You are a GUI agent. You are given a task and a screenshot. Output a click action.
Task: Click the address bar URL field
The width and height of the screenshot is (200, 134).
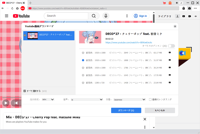coord(103,8)
